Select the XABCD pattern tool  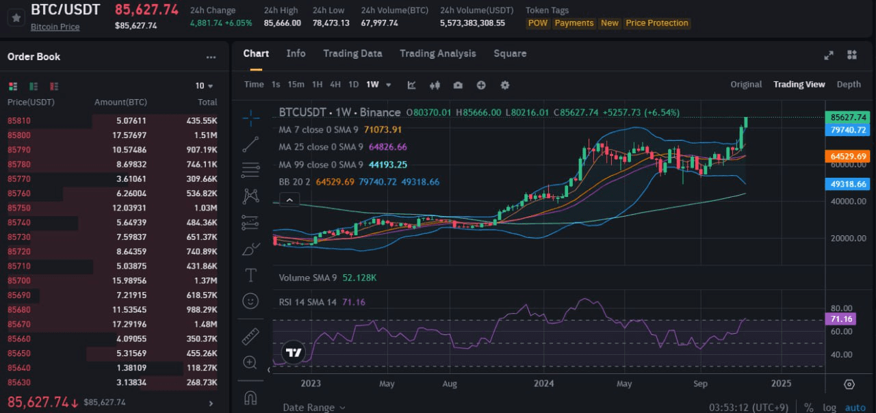(250, 196)
